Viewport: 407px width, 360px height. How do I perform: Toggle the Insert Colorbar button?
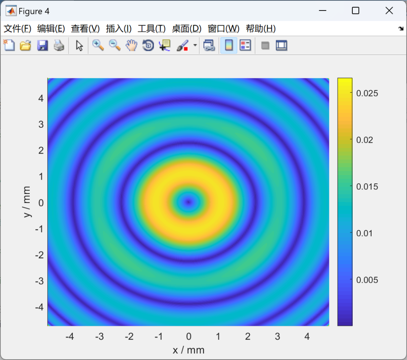point(229,46)
